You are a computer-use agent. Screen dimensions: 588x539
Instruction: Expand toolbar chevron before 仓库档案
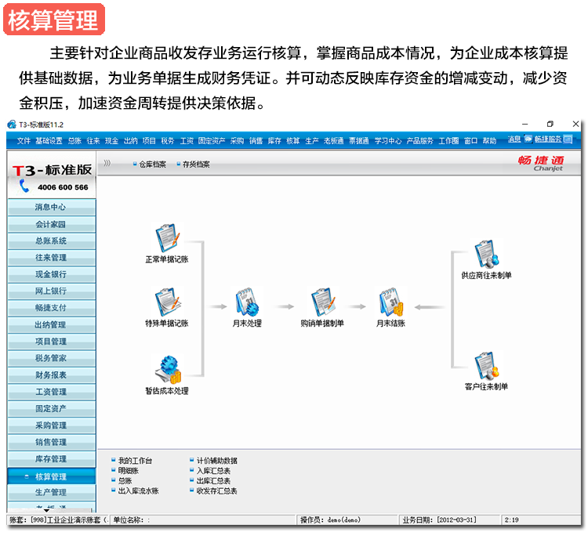[107, 164]
